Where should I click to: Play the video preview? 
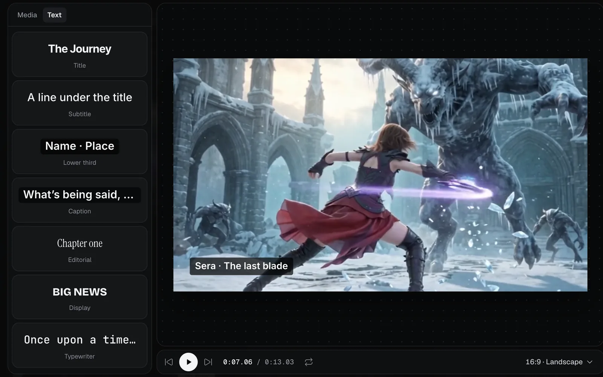coord(188,362)
